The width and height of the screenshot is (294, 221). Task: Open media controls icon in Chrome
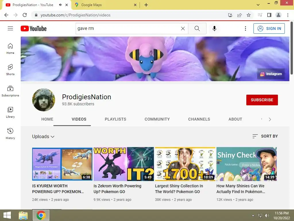point(260,15)
